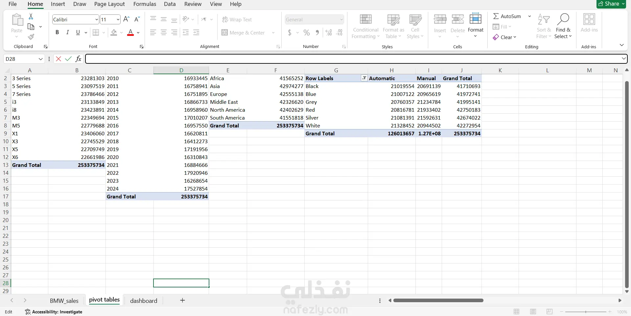Open the font size dropdown
Screen dimensions: 631x316
pyautogui.click(x=118, y=20)
